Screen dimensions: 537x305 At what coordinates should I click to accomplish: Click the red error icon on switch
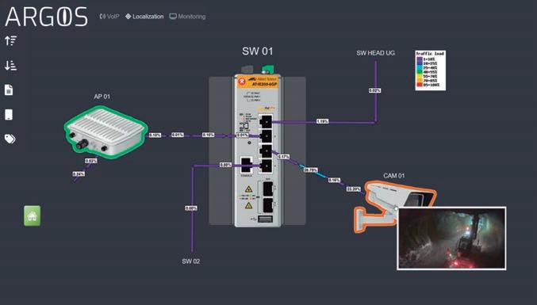pos(242,82)
